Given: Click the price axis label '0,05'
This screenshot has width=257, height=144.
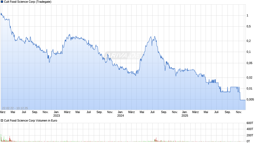Looking at the screenshot, I should [x=249, y=63].
